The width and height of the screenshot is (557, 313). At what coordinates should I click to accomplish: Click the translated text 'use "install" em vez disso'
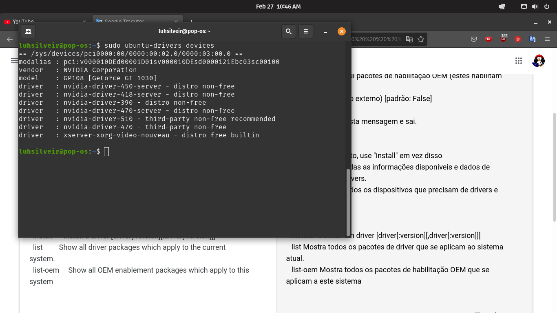pyautogui.click(x=400, y=156)
